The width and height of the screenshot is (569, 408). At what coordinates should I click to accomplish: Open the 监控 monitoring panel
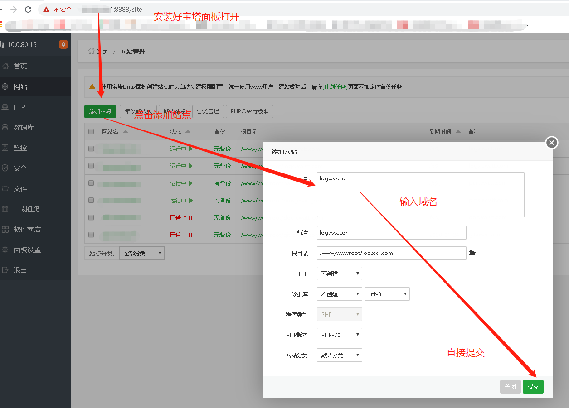19,147
